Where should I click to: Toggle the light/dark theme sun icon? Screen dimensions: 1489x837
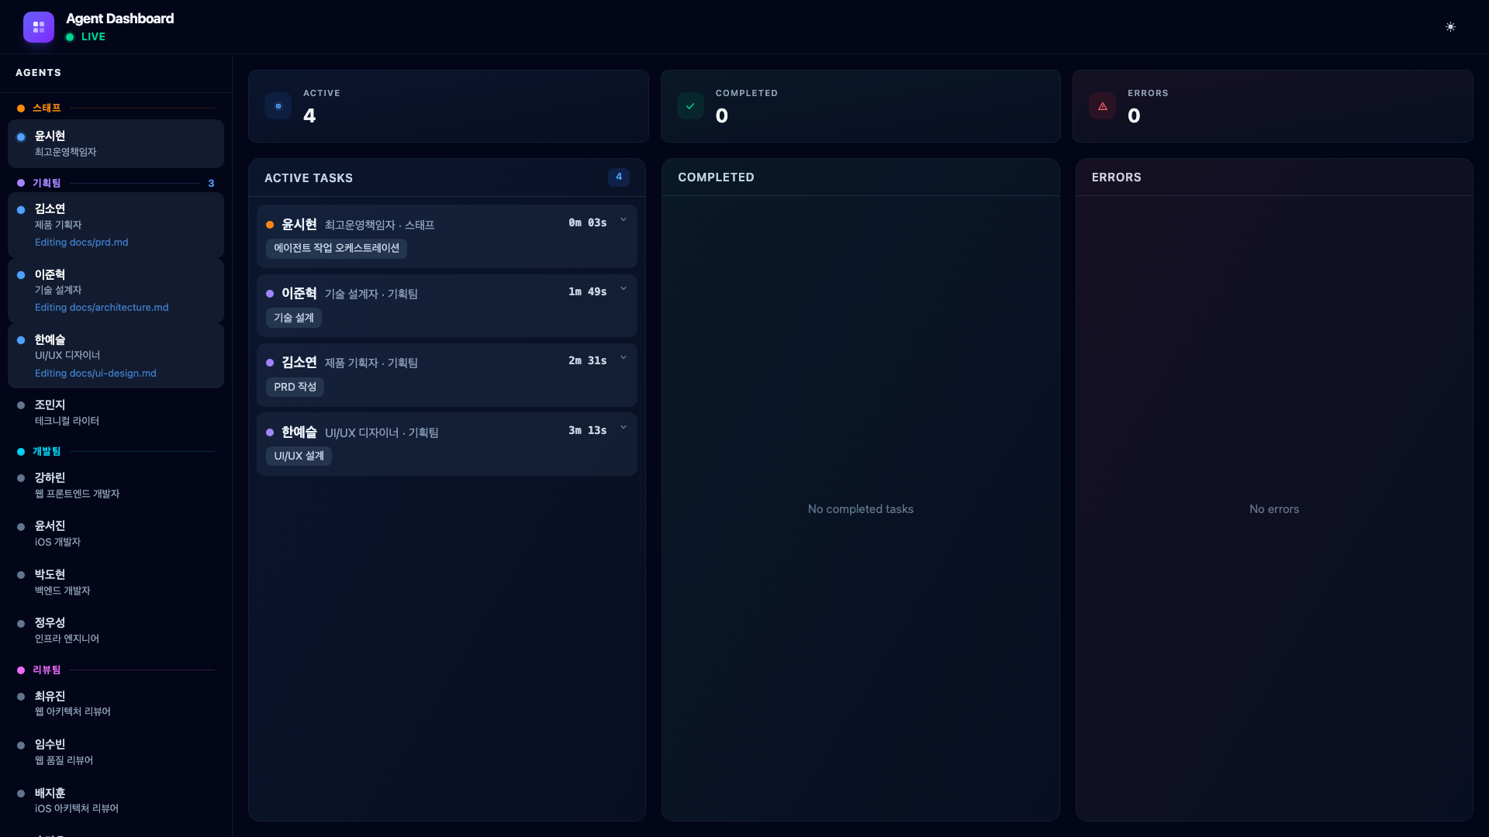1450,27
